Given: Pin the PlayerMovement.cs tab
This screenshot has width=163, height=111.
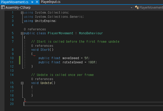Looking at the screenshot, I should coord(32,2).
